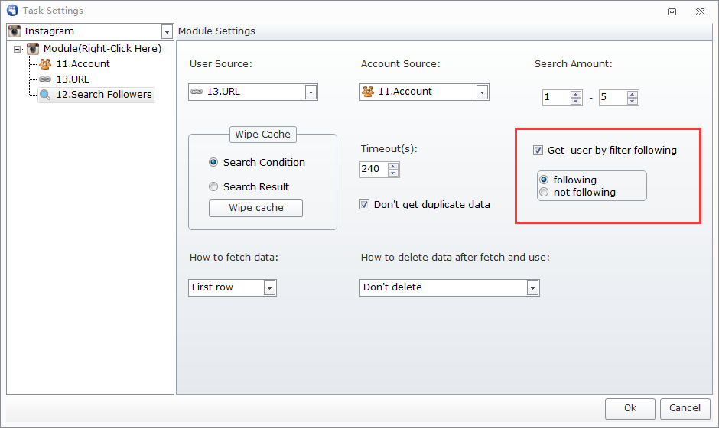Click the maximum Search Amount field
This screenshot has width=719, height=428.
coord(612,98)
